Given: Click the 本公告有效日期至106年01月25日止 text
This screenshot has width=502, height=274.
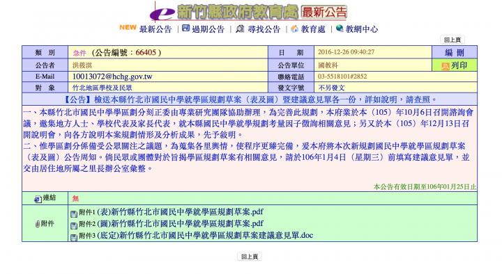Looking at the screenshot, I should (x=425, y=187).
